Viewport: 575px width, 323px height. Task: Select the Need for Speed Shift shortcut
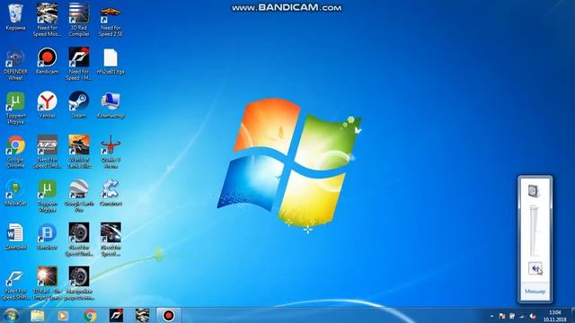tap(15, 285)
